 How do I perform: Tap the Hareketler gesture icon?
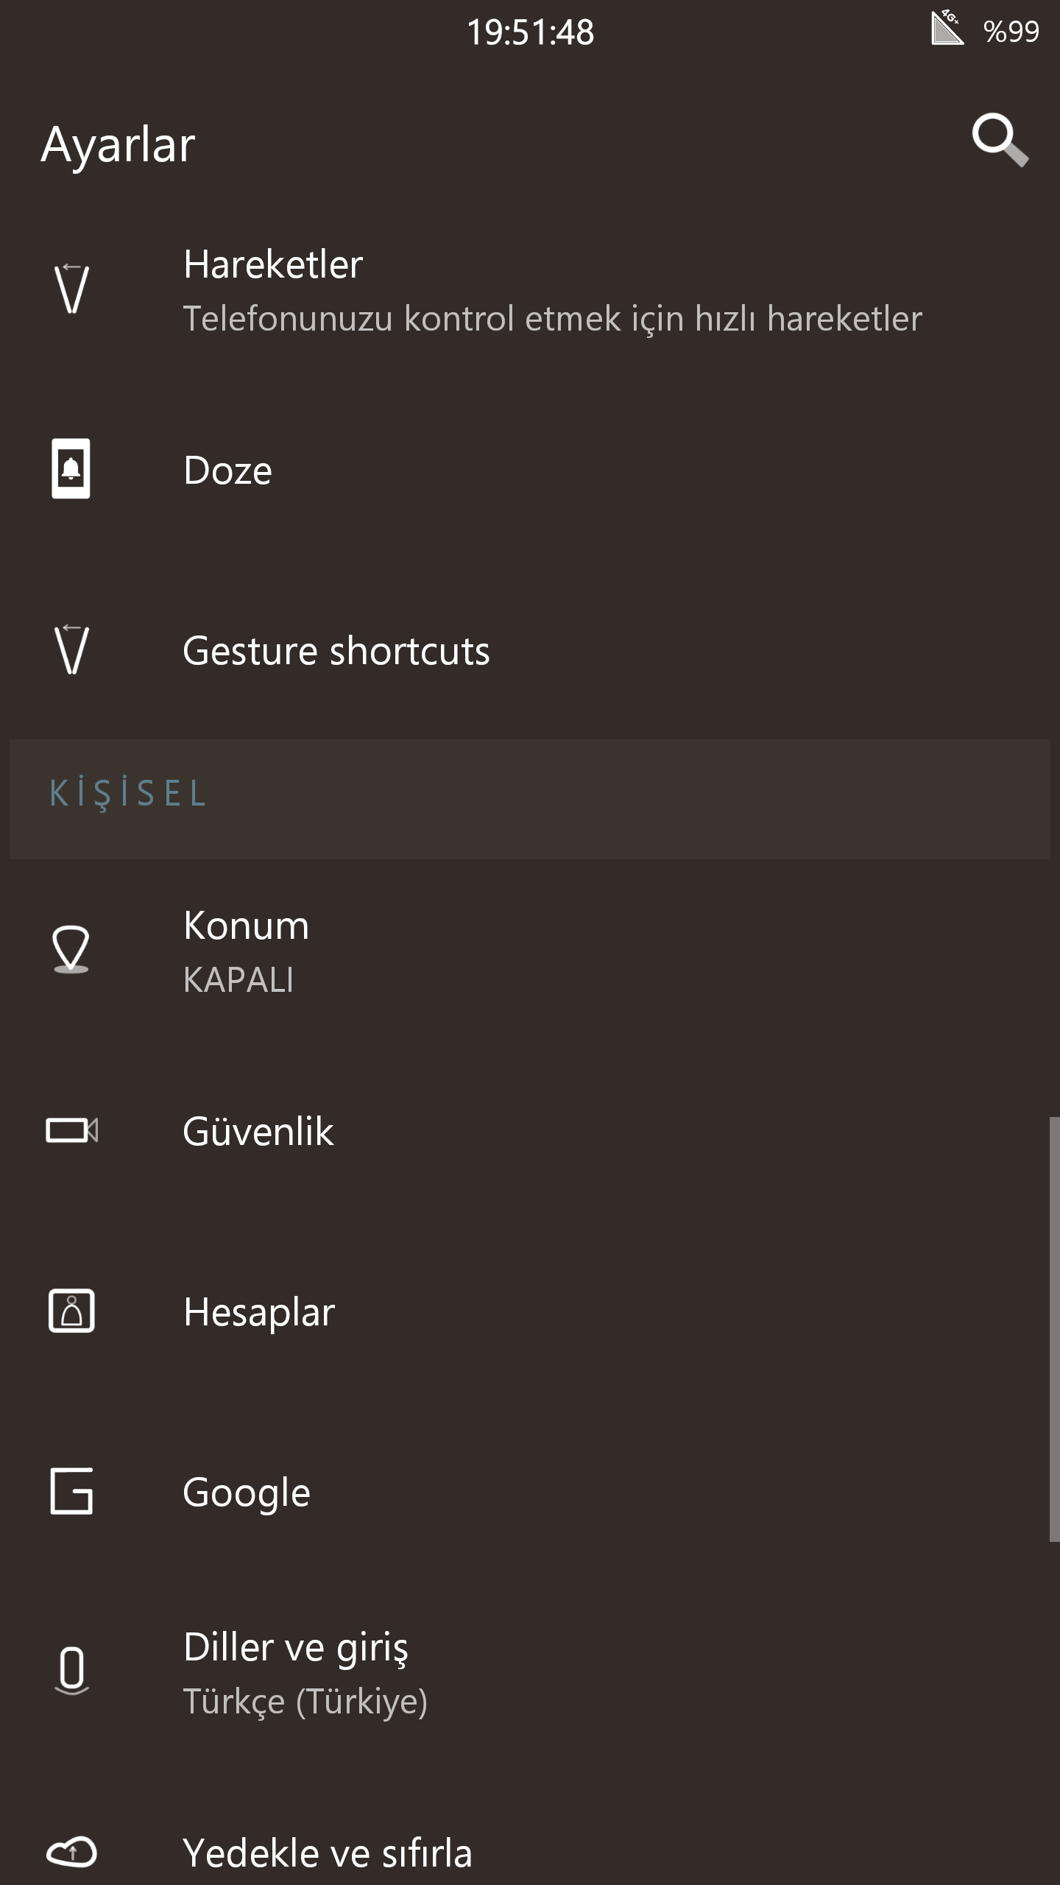point(71,289)
